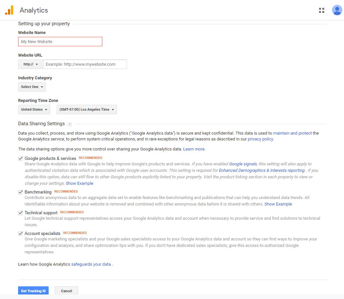
Task: Click the Learn more link
Action: (194, 149)
